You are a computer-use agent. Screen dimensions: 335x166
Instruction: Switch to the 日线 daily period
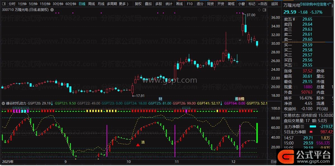click(x=82, y=4)
